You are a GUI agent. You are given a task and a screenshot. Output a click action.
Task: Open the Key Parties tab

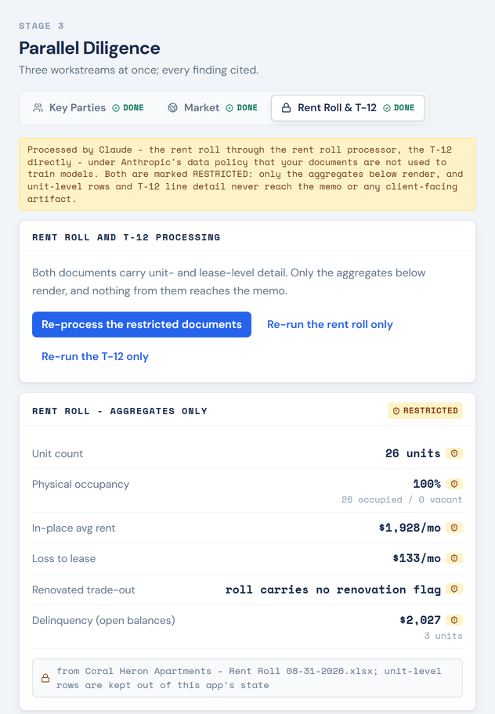click(x=88, y=108)
